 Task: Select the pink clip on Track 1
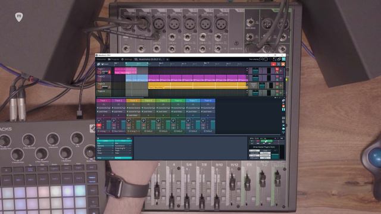(126, 71)
